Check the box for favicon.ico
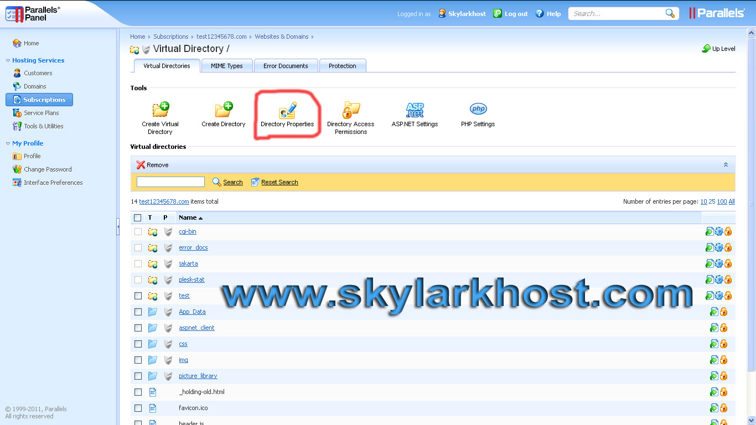 coord(138,408)
